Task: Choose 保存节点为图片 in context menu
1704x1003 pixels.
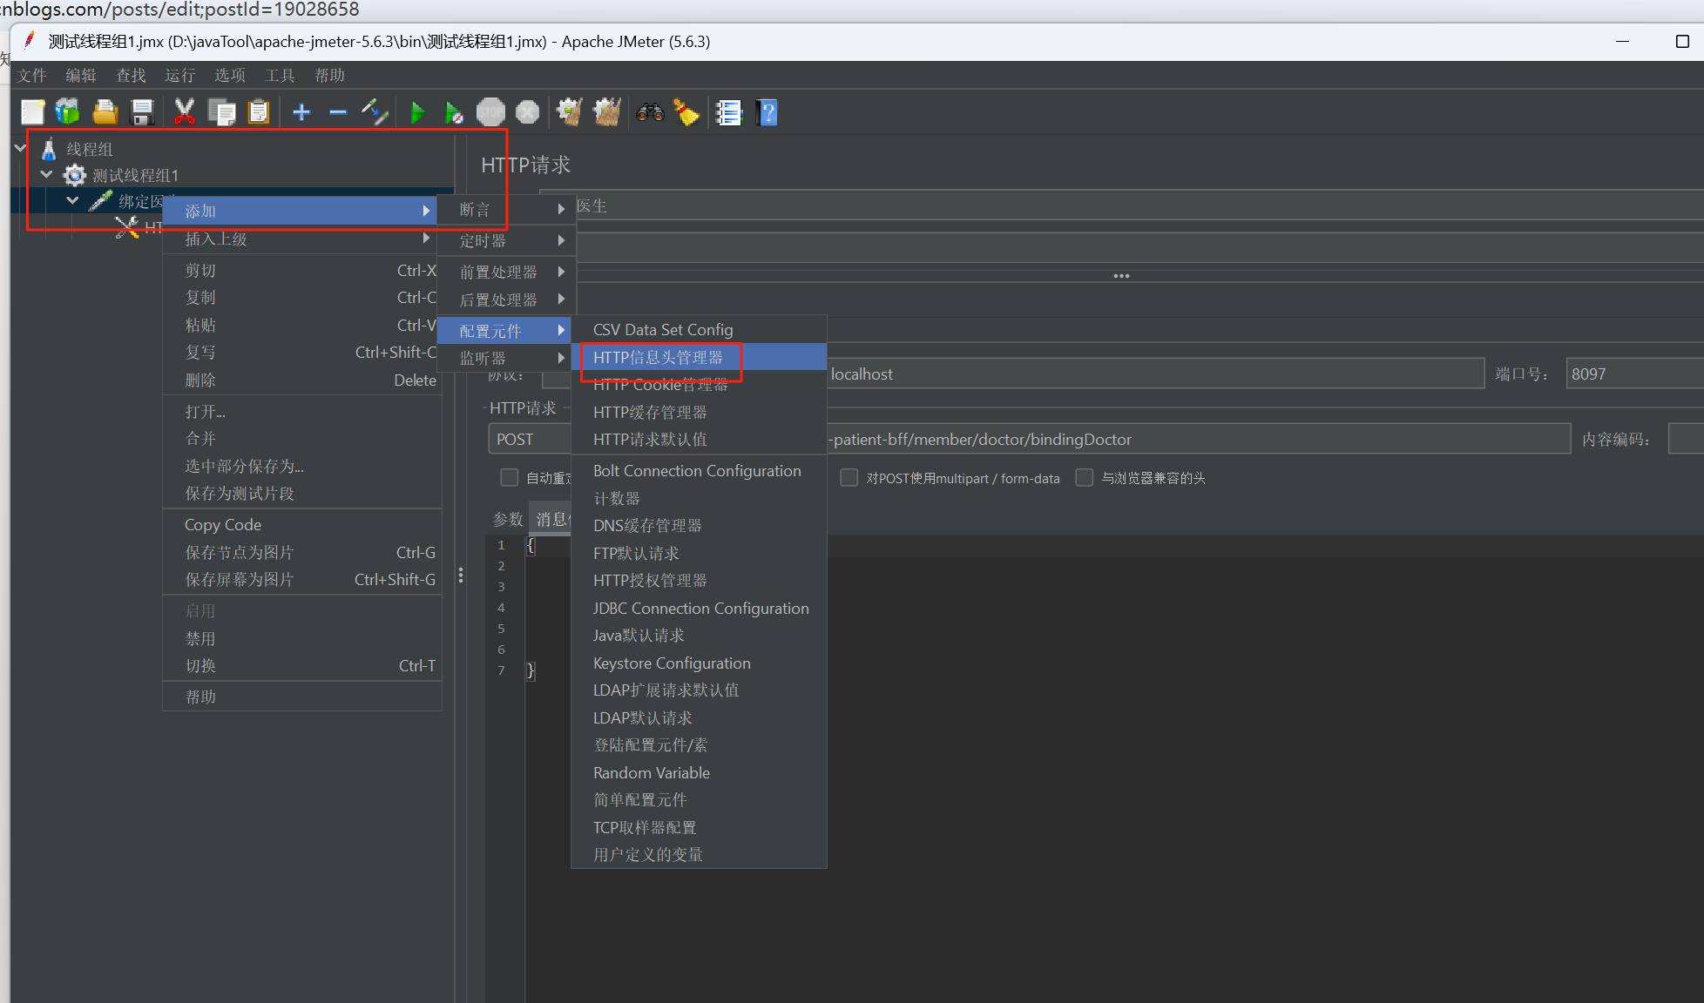Action: [x=240, y=552]
